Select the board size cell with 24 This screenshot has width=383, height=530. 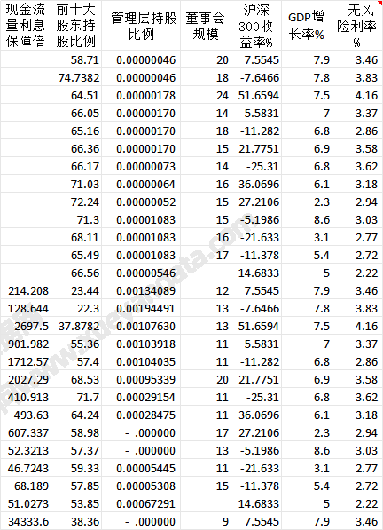[x=206, y=95]
